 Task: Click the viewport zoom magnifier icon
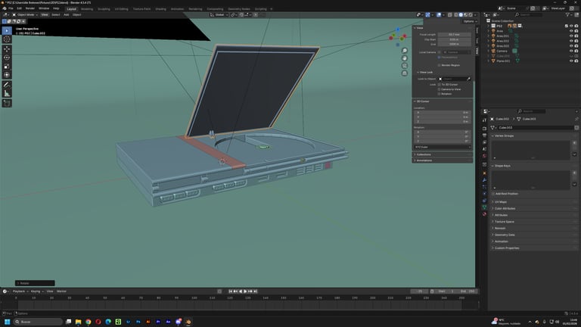tap(405, 51)
